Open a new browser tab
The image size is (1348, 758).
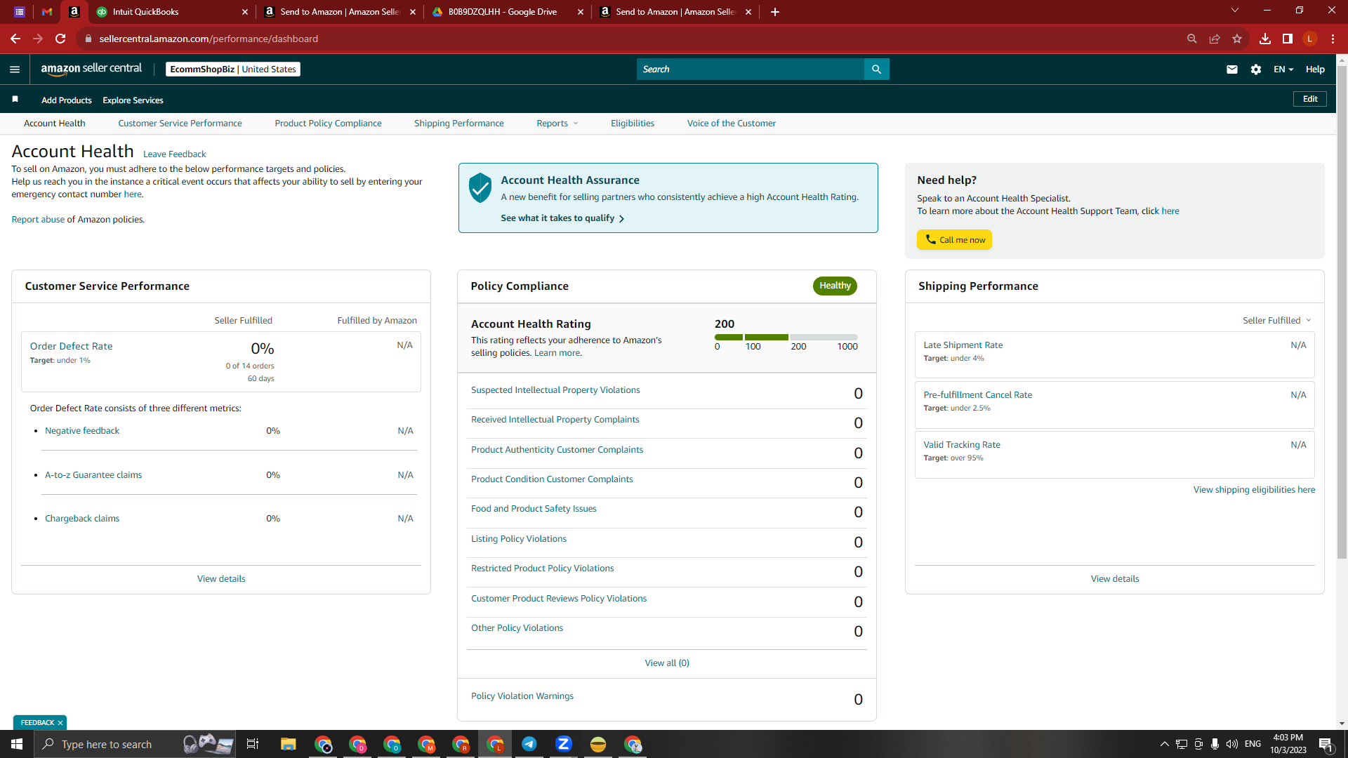[x=775, y=12]
